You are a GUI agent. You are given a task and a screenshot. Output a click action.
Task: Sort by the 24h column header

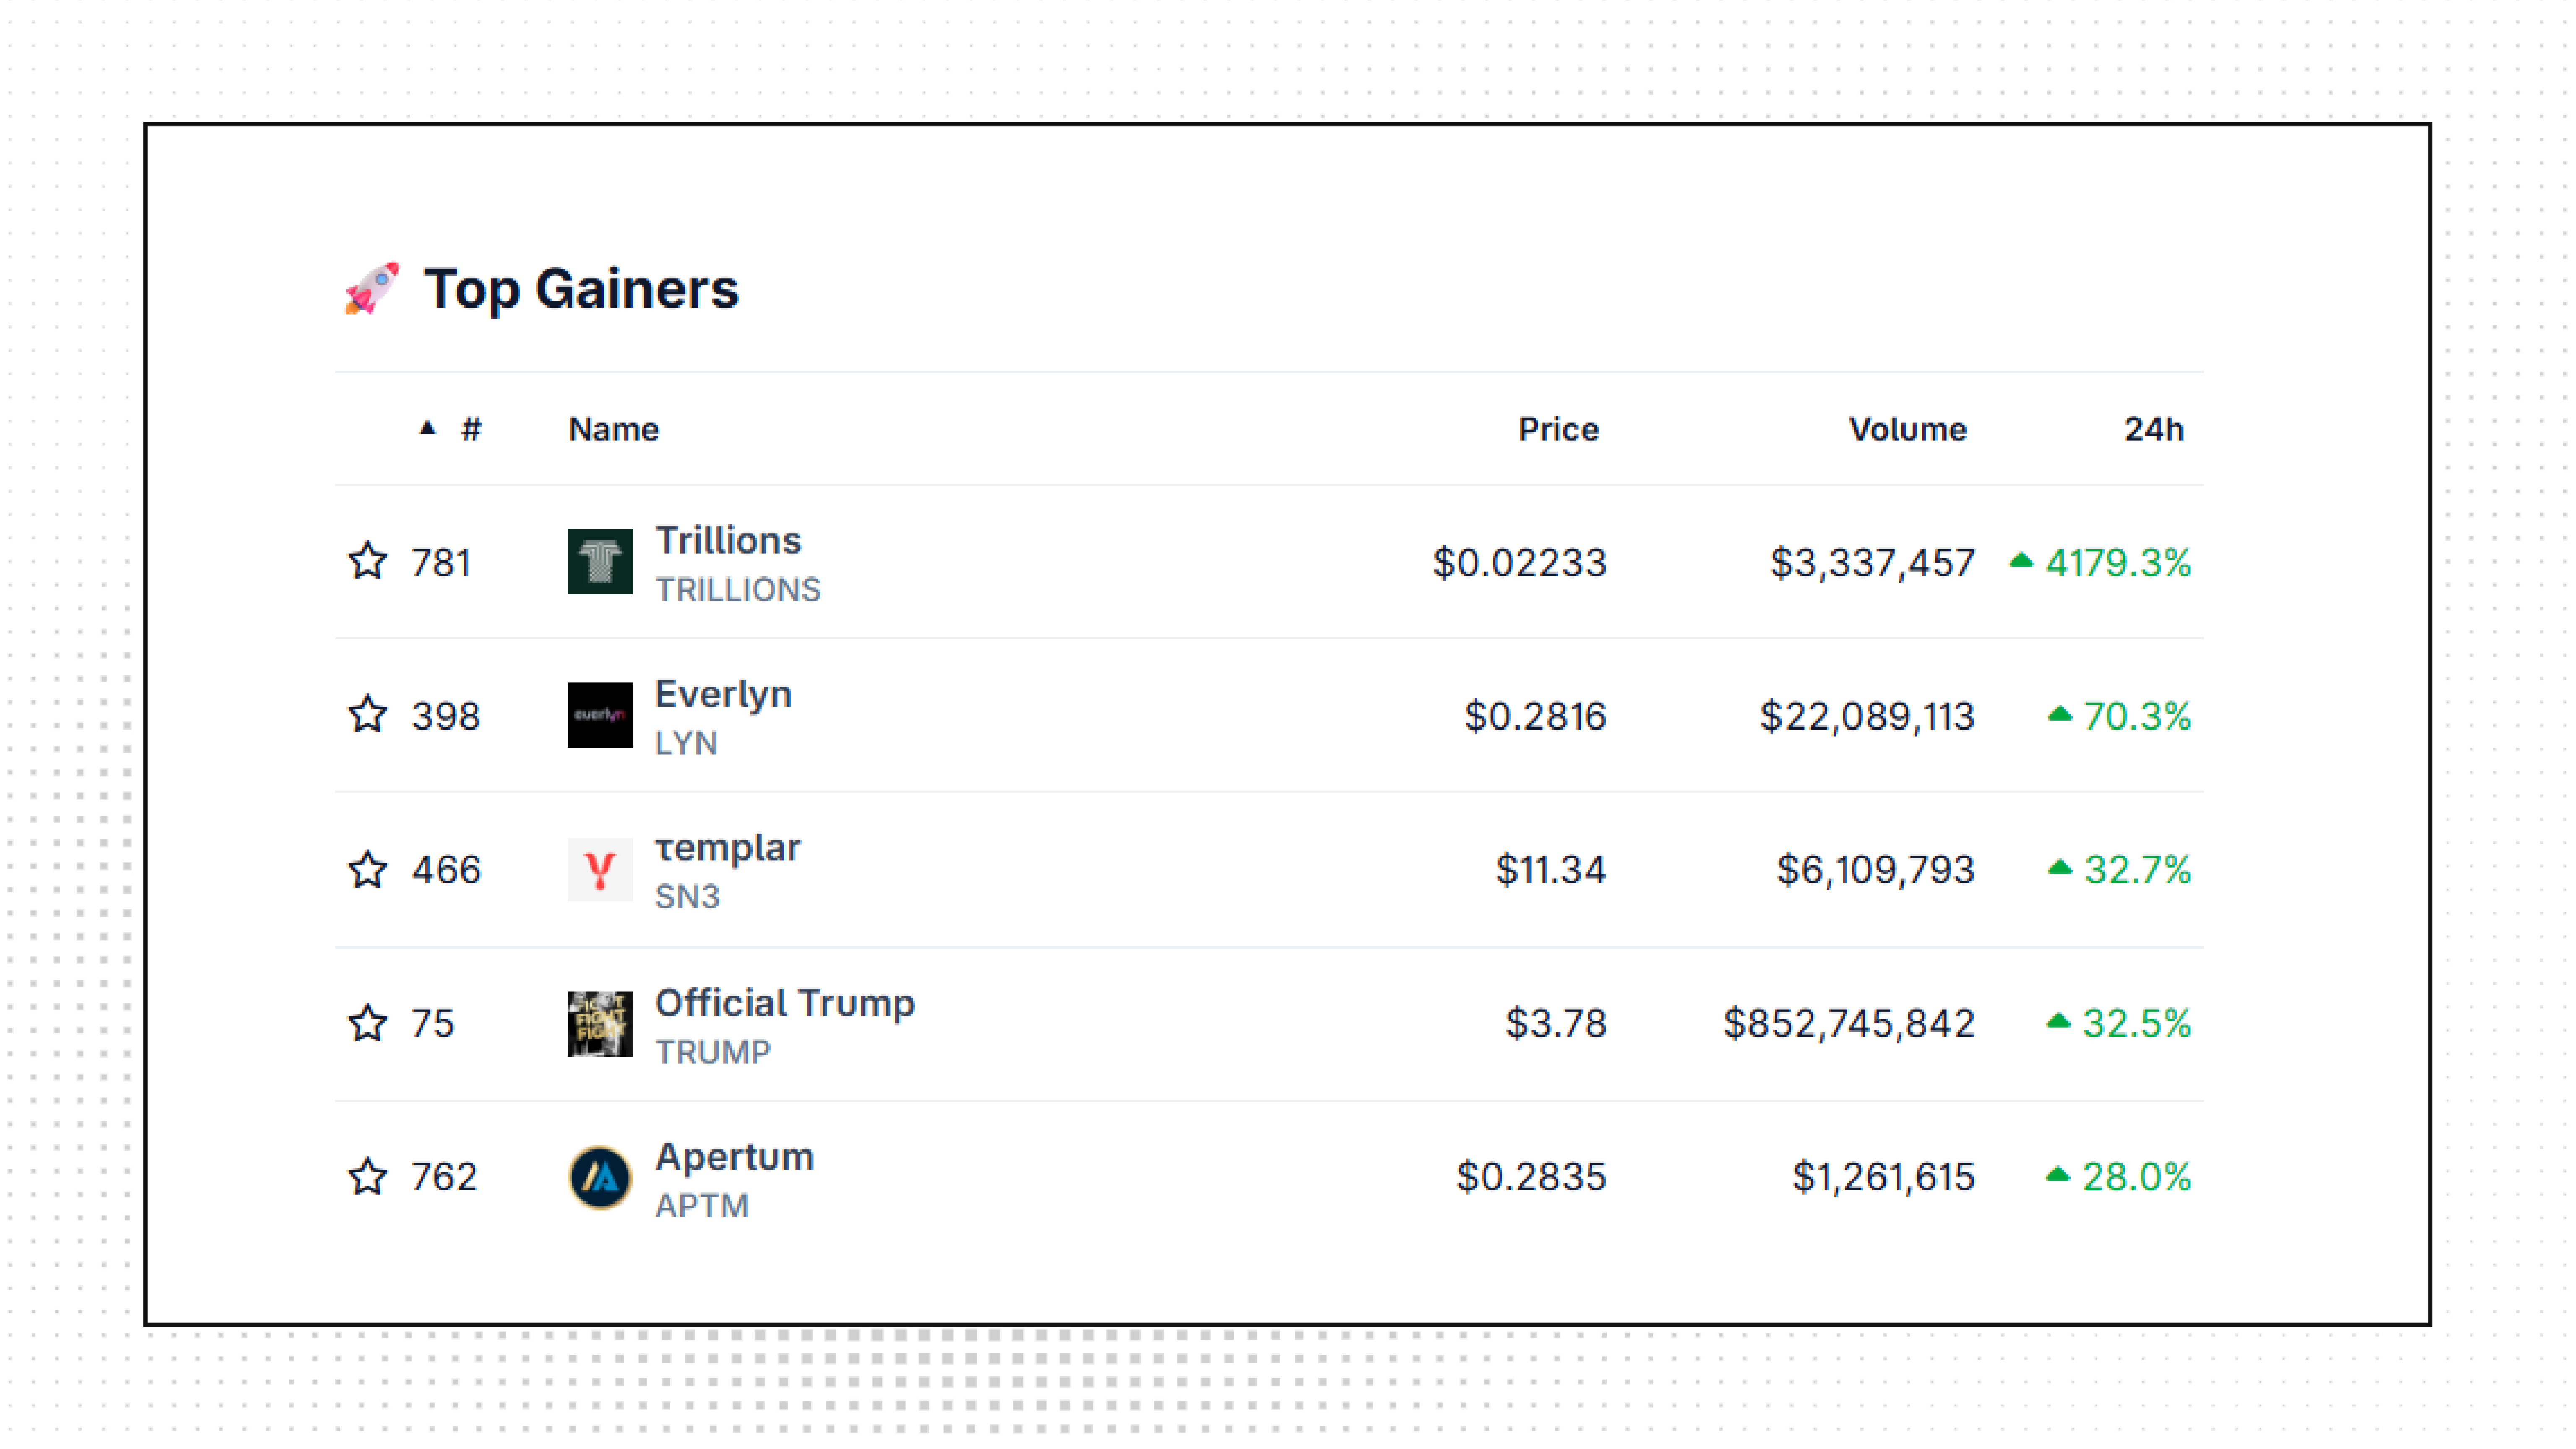point(2153,429)
